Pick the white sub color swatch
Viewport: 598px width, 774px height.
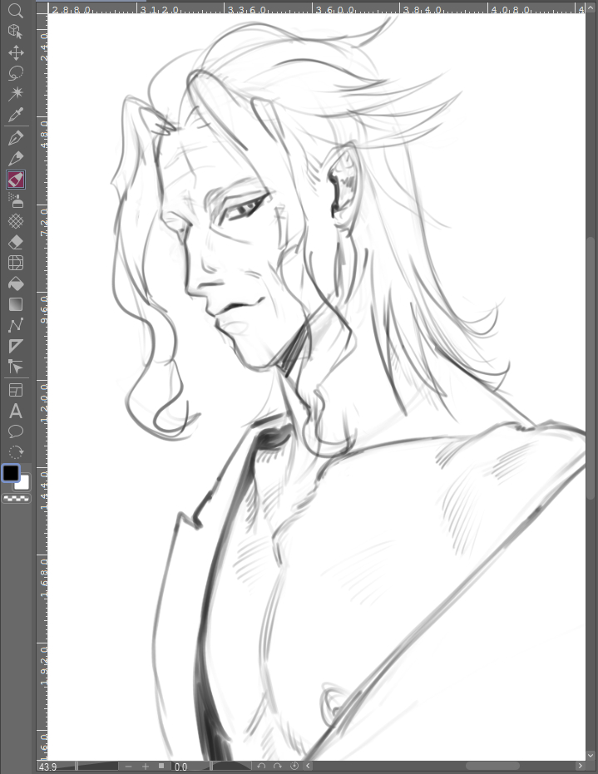pyautogui.click(x=22, y=482)
